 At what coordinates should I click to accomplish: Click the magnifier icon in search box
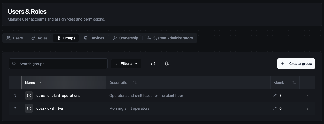[14, 64]
